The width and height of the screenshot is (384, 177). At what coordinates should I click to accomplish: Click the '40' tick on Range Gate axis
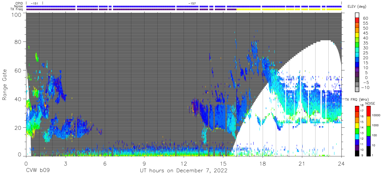click(18, 99)
